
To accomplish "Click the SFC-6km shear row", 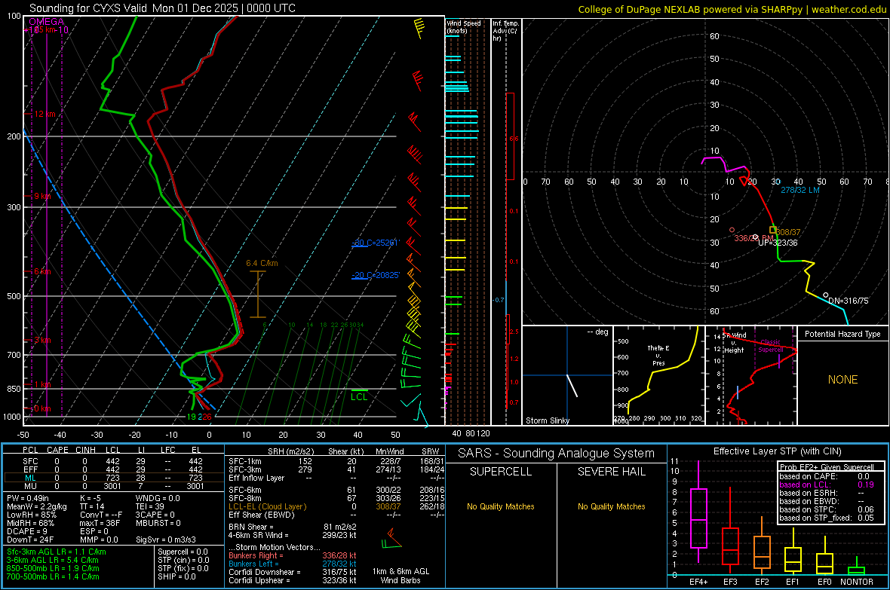I will [x=336, y=490].
